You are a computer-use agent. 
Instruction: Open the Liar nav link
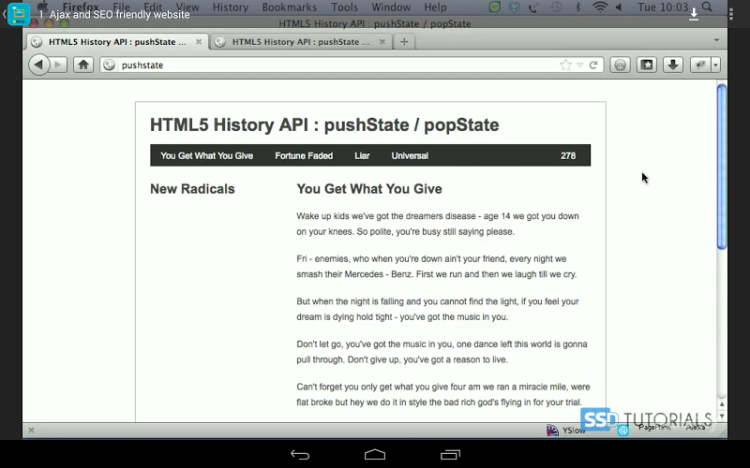pyautogui.click(x=362, y=155)
